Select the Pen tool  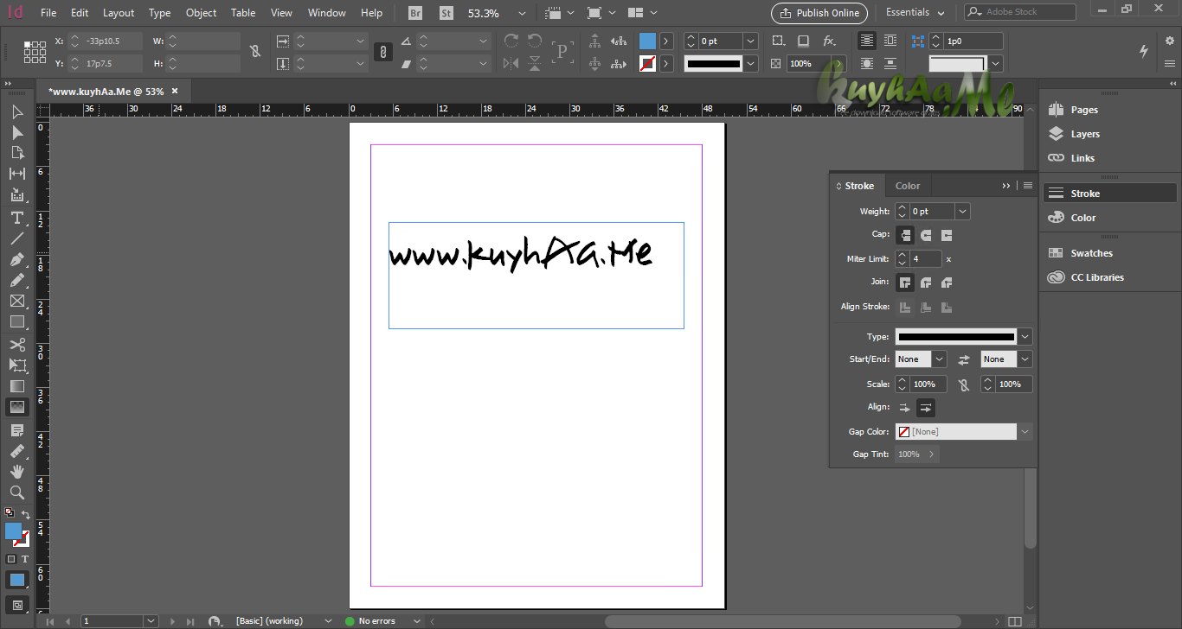click(x=16, y=259)
